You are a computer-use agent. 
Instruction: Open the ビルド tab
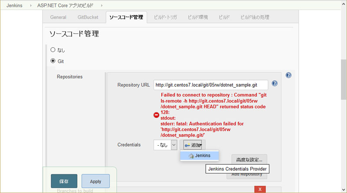click(224, 17)
